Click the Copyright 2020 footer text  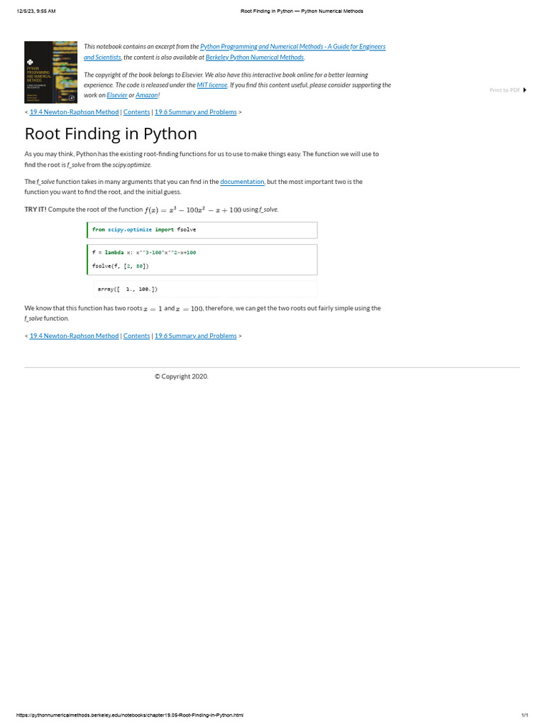tap(182, 377)
